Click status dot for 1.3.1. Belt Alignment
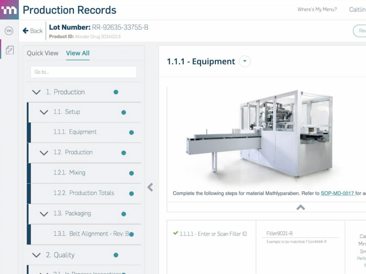The height and width of the screenshot is (274, 366). tap(131, 234)
